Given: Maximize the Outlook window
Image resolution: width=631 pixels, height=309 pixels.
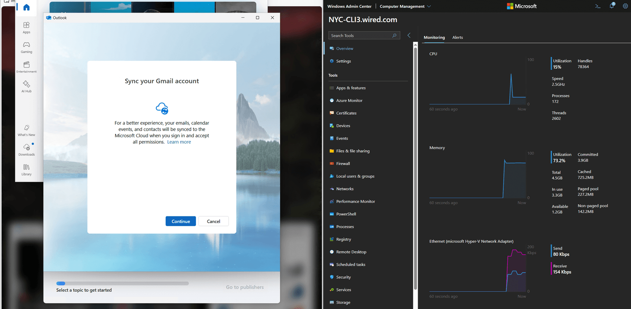Looking at the screenshot, I should (258, 18).
